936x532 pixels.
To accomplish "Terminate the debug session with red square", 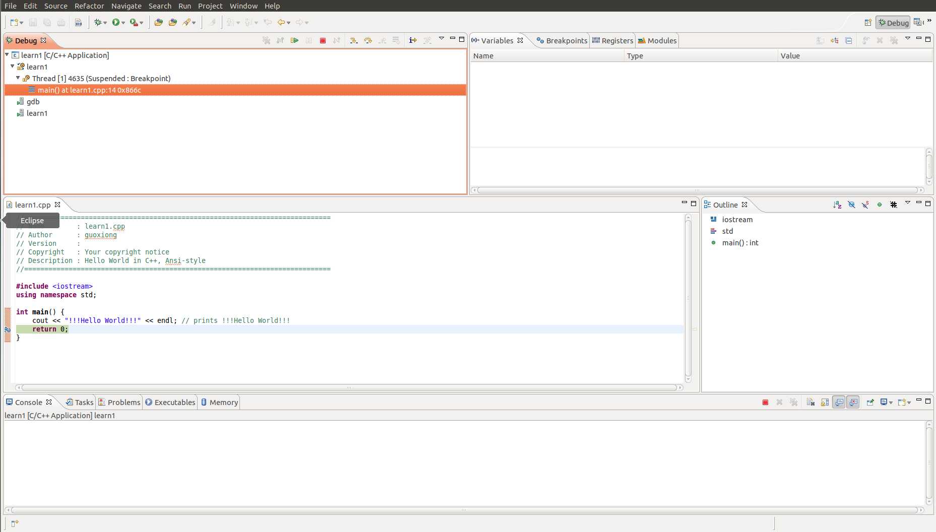I will (x=323, y=40).
